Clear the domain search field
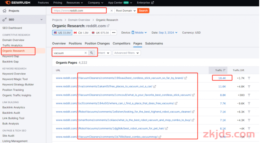This screenshot has height=143, width=260. point(112,11)
